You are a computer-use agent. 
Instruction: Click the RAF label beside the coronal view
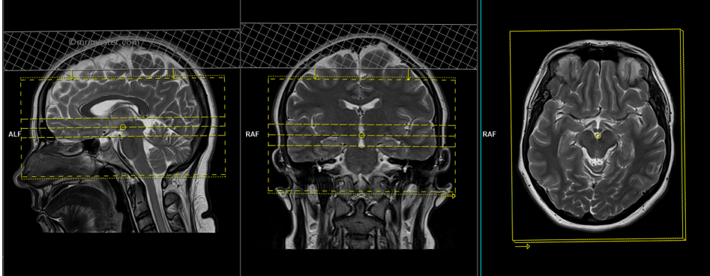(x=252, y=134)
